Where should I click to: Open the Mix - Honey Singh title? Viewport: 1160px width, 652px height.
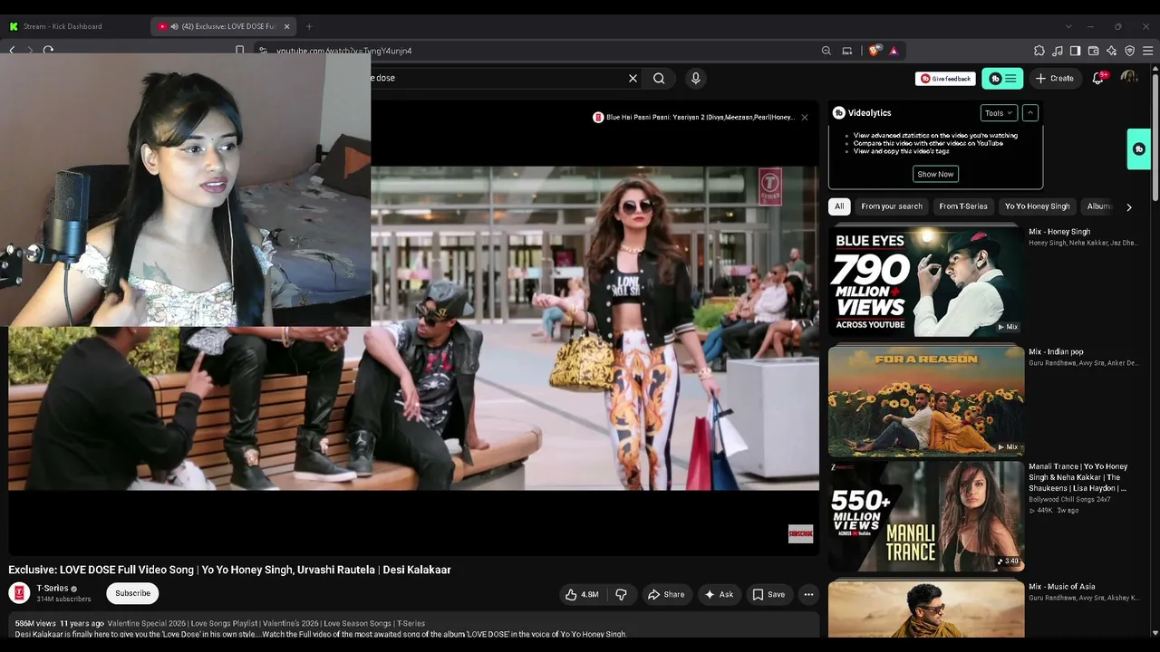click(x=1059, y=232)
